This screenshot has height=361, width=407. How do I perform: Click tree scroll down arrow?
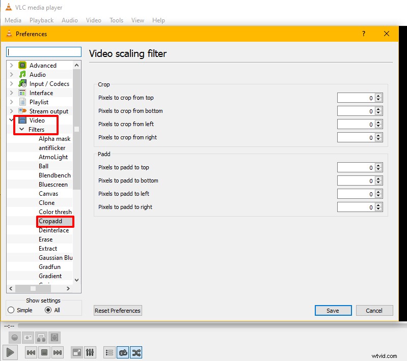pyautogui.click(x=76, y=280)
